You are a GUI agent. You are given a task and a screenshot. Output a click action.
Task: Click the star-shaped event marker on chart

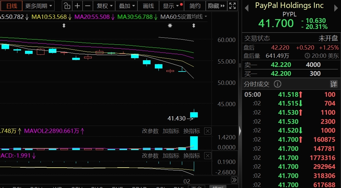click(170, 26)
